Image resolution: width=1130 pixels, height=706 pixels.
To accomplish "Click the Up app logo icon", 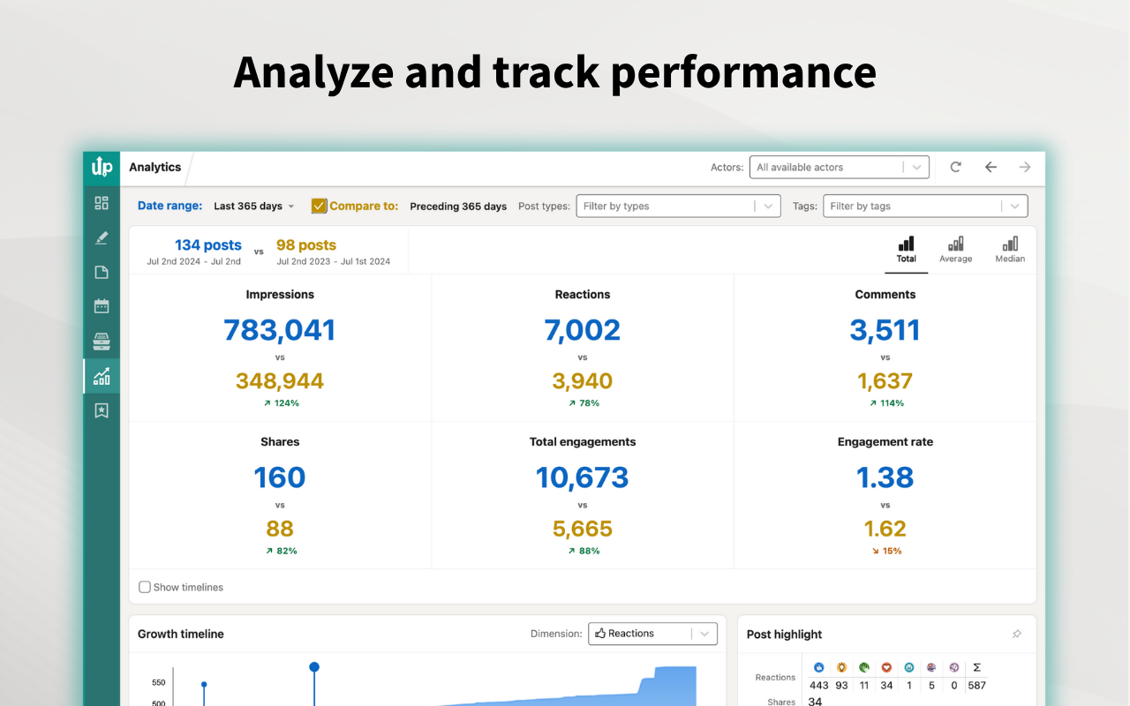I will tap(102, 166).
